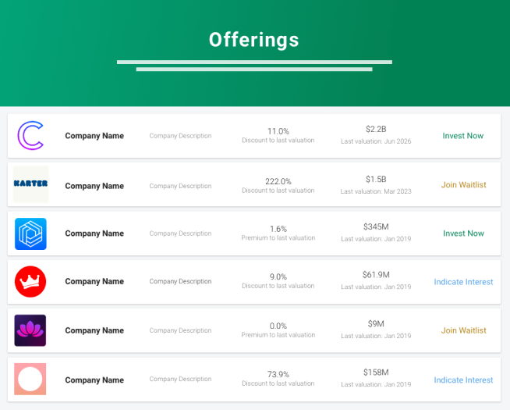Click the Karter company logo
Screen dimensions: 510x410
(30, 184)
